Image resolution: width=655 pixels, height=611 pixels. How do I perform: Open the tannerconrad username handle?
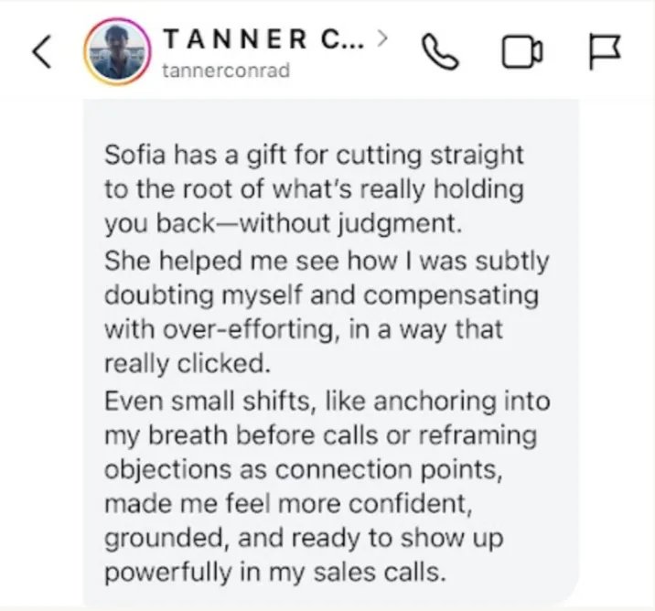(x=226, y=70)
